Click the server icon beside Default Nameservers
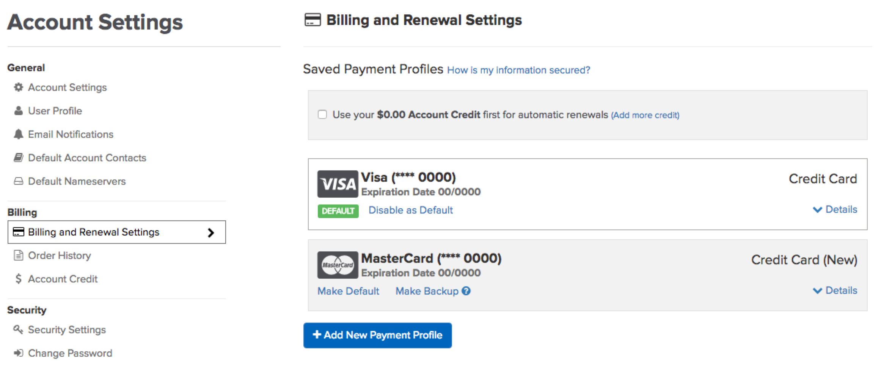 pos(18,181)
